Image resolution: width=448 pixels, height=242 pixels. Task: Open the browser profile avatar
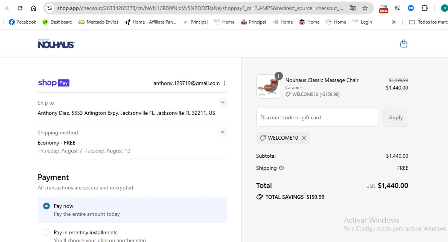(x=444, y=8)
